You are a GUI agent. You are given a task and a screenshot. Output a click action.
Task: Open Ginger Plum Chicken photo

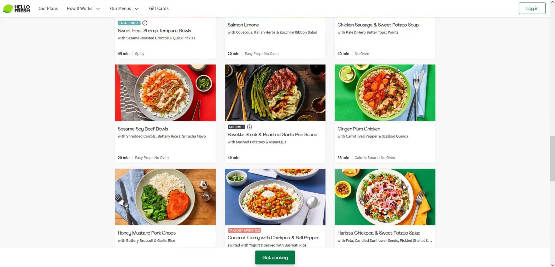(385, 93)
